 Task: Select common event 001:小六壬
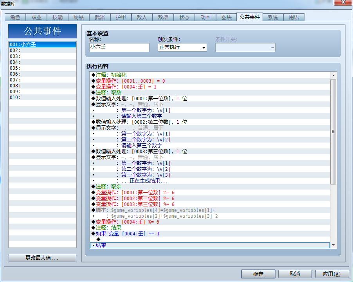point(42,44)
